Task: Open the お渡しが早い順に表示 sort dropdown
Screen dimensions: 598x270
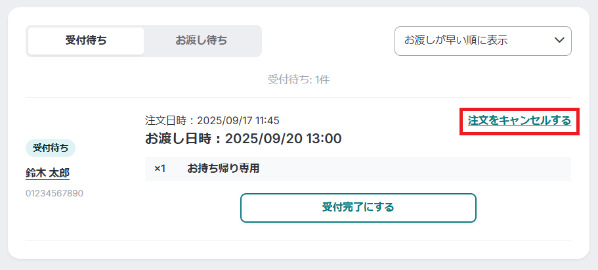Action: coord(483,41)
